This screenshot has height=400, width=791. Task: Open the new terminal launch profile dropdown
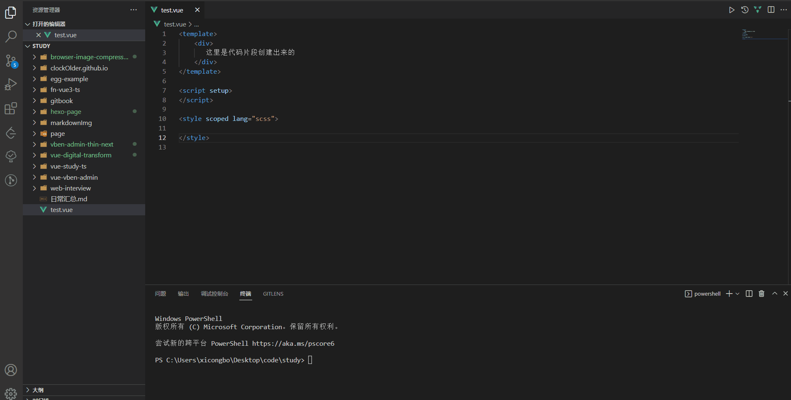tap(737, 294)
